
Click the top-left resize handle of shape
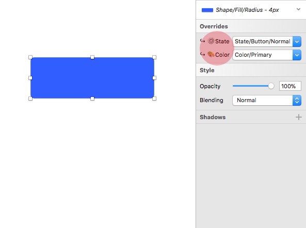point(30,57)
